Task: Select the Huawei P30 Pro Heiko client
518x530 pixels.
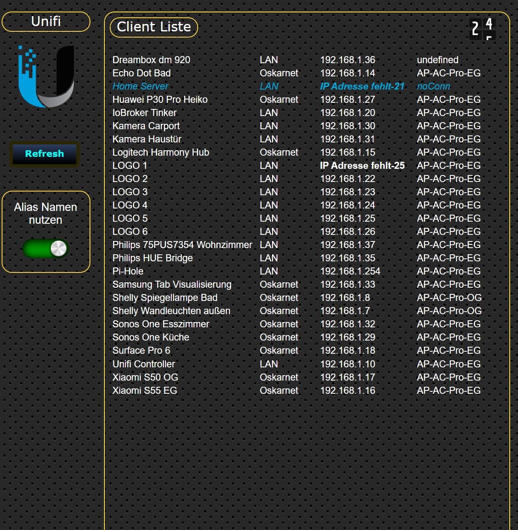Action: point(160,99)
